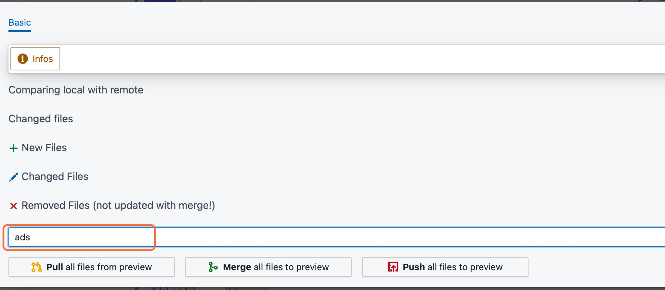Click the yellow pull request icon
This screenshot has width=665, height=290.
coord(36,267)
